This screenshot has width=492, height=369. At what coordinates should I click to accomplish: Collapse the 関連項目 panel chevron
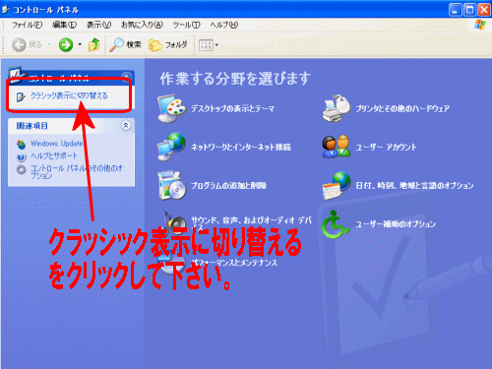(x=126, y=125)
